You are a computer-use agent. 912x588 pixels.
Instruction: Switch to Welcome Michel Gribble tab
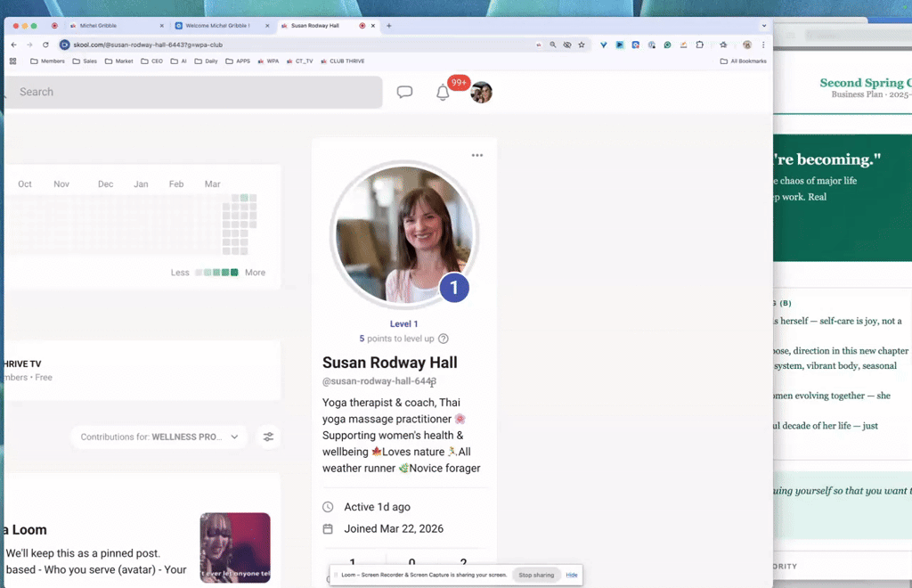point(221,26)
